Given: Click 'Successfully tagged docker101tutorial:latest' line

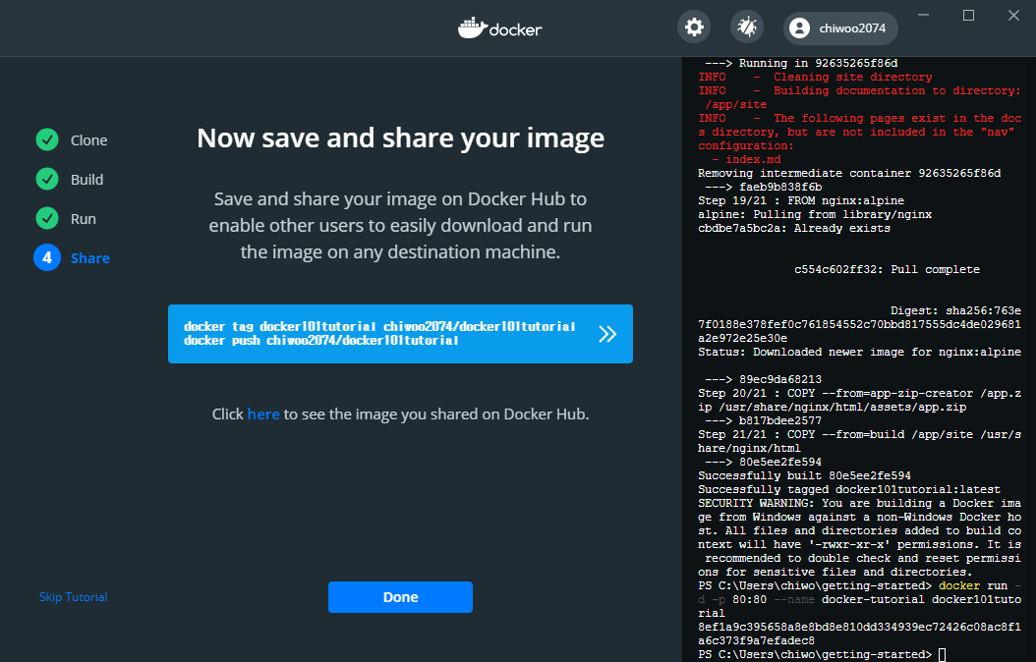Looking at the screenshot, I should (x=849, y=490).
